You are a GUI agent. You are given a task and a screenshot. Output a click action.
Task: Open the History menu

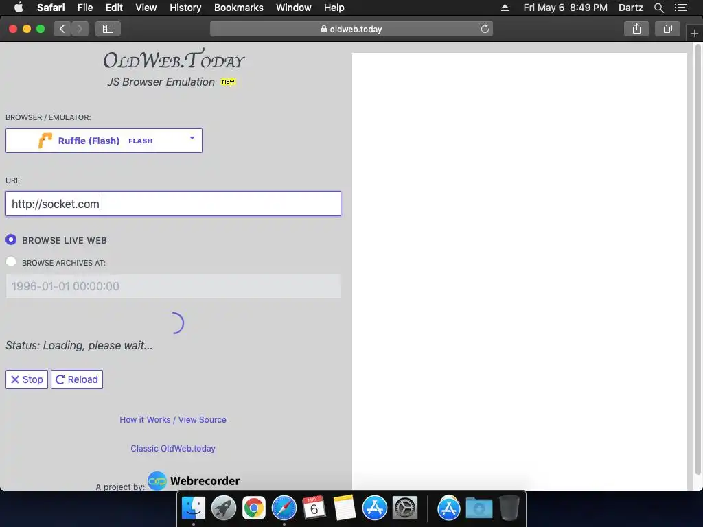tap(185, 8)
